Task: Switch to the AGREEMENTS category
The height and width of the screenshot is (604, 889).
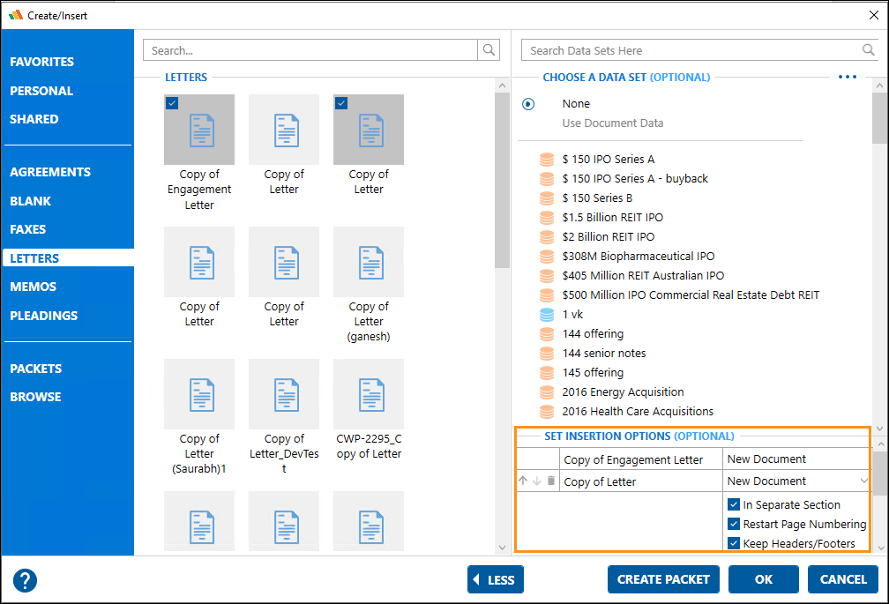Action: [50, 172]
